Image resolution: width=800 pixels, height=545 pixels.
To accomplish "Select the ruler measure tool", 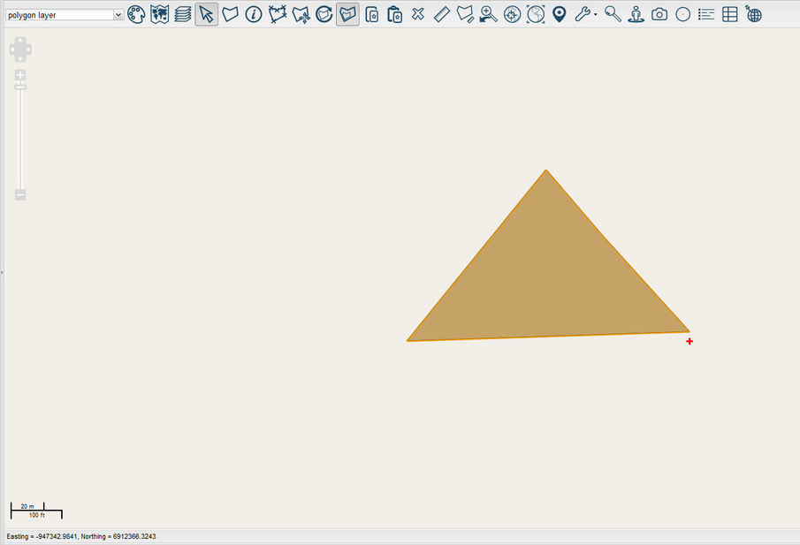I will click(442, 14).
